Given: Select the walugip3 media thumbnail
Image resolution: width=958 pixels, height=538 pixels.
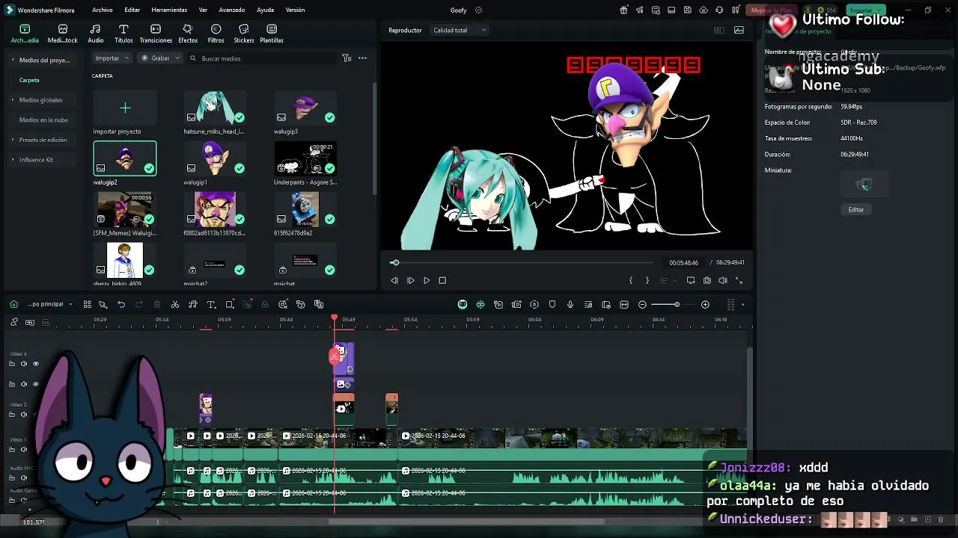Looking at the screenshot, I should 305,108.
